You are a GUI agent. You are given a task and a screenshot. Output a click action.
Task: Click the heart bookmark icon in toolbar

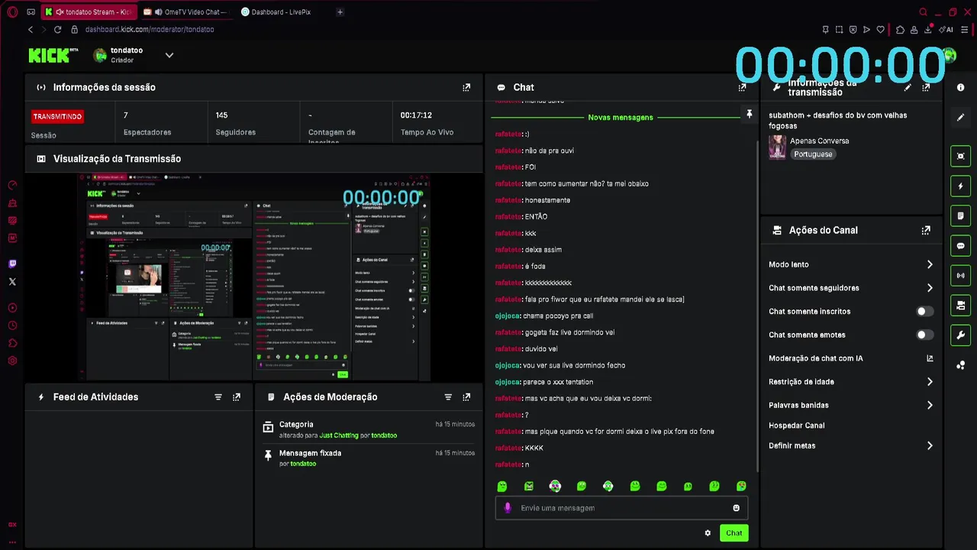coord(880,30)
